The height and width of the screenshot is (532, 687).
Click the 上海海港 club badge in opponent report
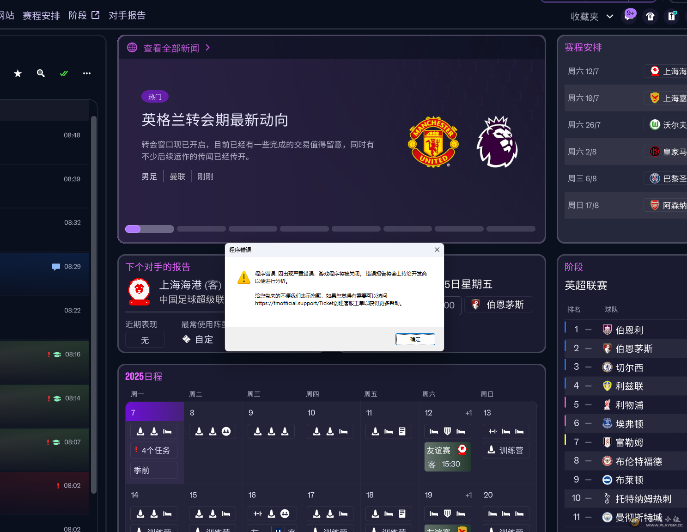(x=139, y=292)
